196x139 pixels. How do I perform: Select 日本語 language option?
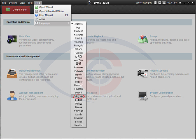pyautogui.click(x=78, y=100)
